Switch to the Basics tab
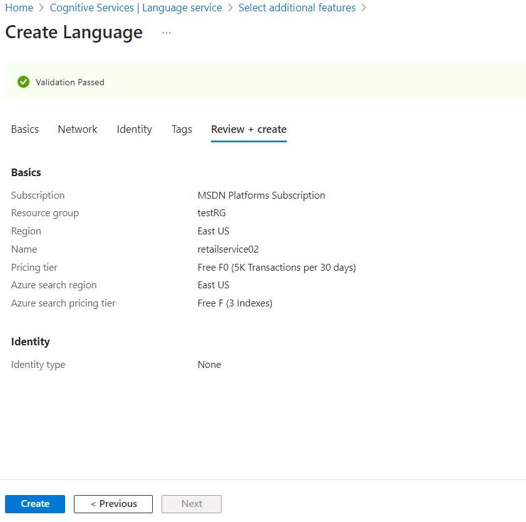The image size is (526, 522). 24,129
